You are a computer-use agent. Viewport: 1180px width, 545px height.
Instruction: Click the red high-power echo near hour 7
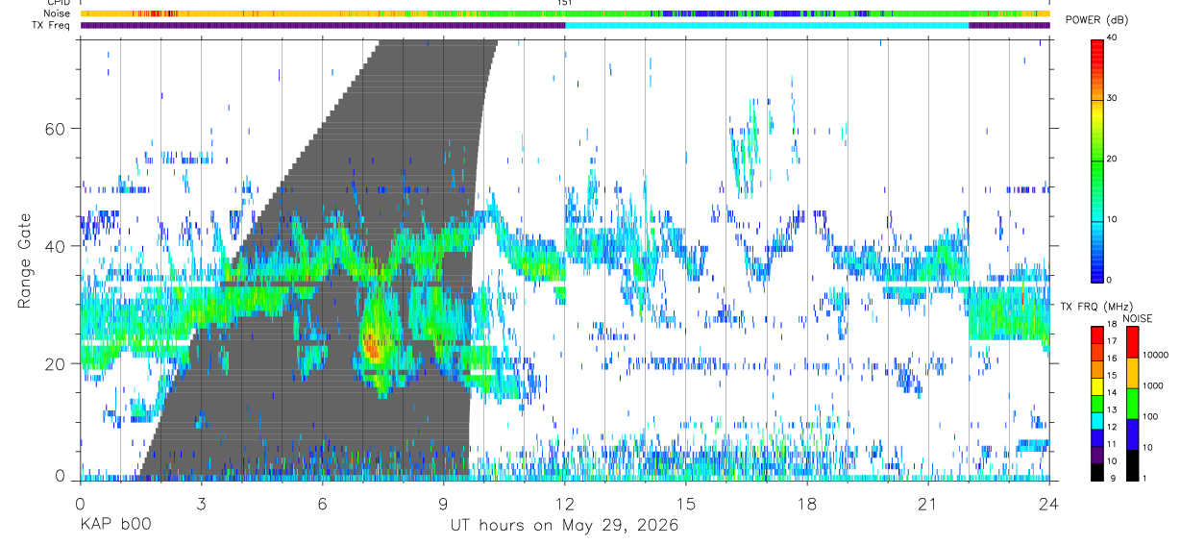click(372, 346)
